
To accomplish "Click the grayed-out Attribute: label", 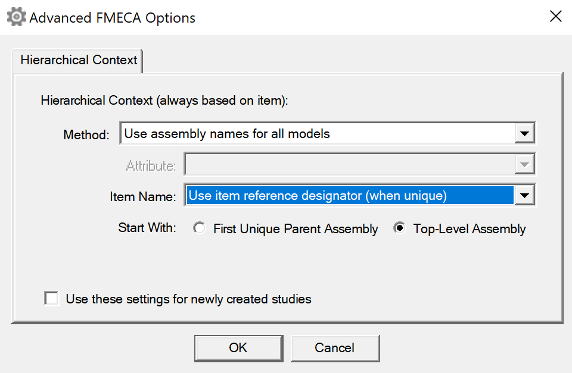I will (x=151, y=166).
